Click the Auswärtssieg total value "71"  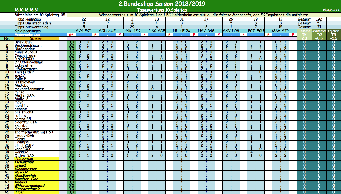[319, 27]
